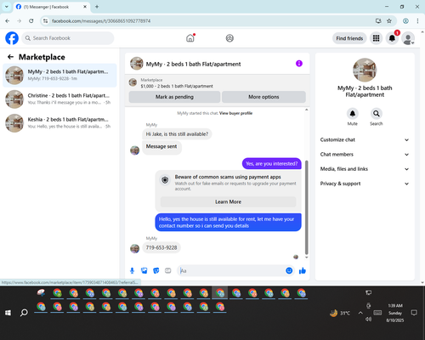This screenshot has height=340, width=425.
Task: Click the browser address bar URL
Action: (x=101, y=21)
